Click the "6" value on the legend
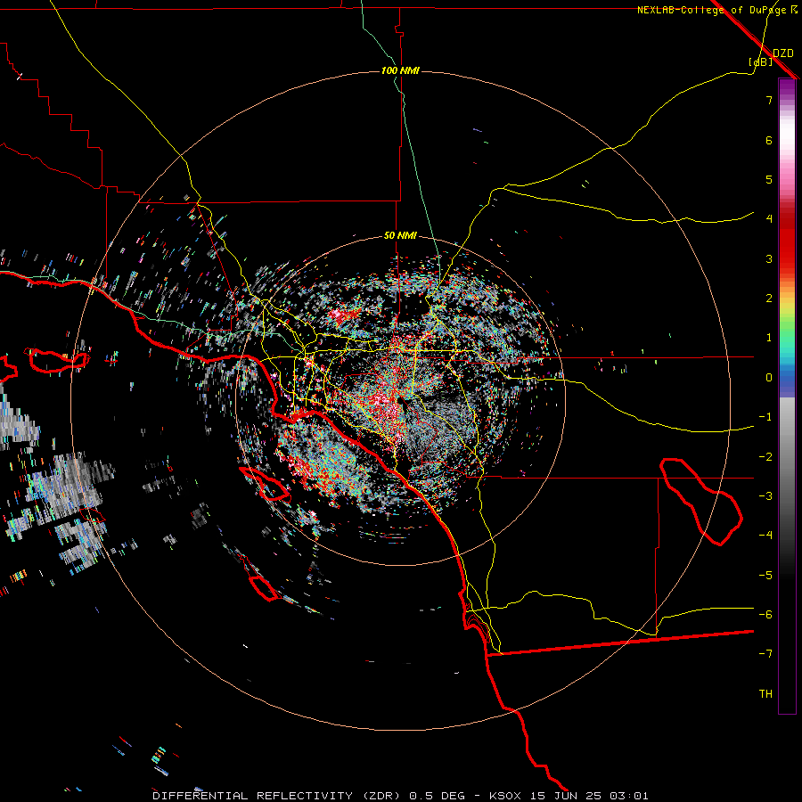 [x=769, y=140]
